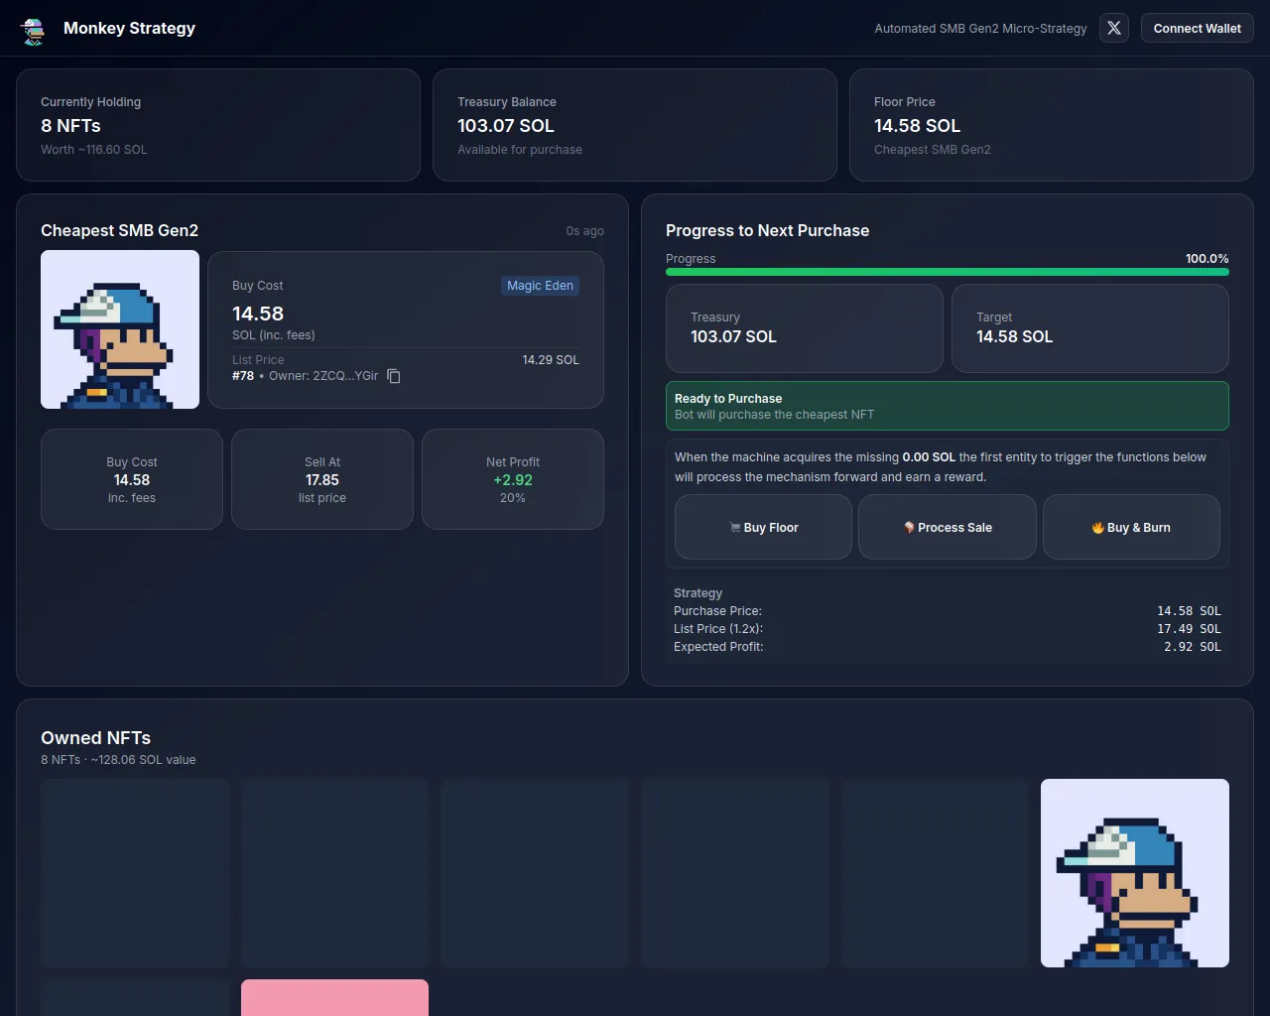Select the pink owned NFT thumbnail
The image size is (1270, 1016).
coord(334,997)
